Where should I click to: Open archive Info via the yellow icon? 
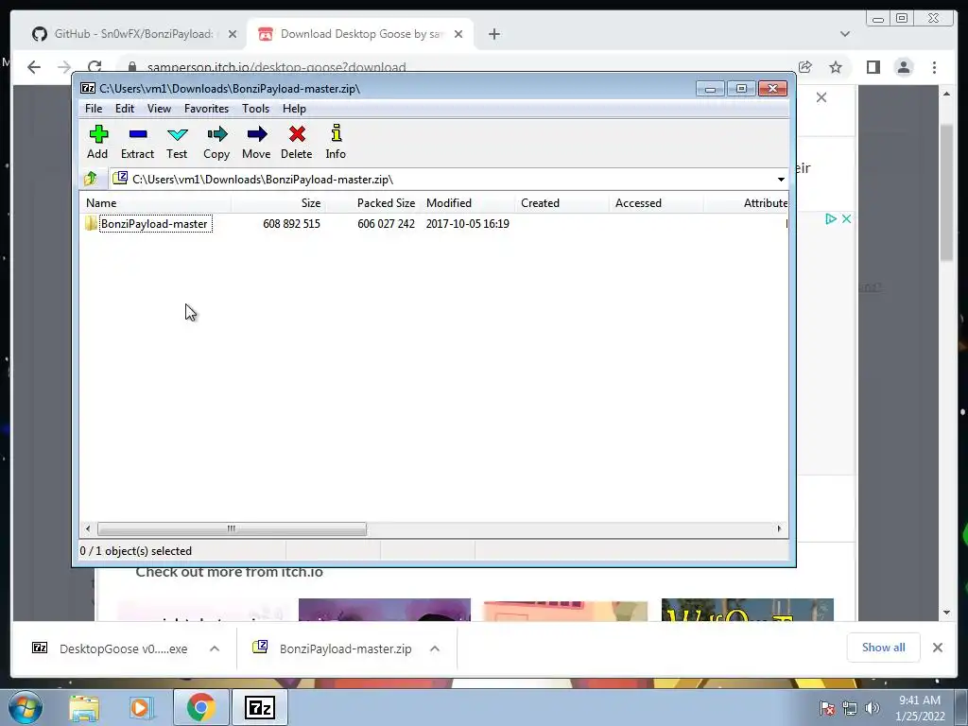pyautogui.click(x=336, y=142)
